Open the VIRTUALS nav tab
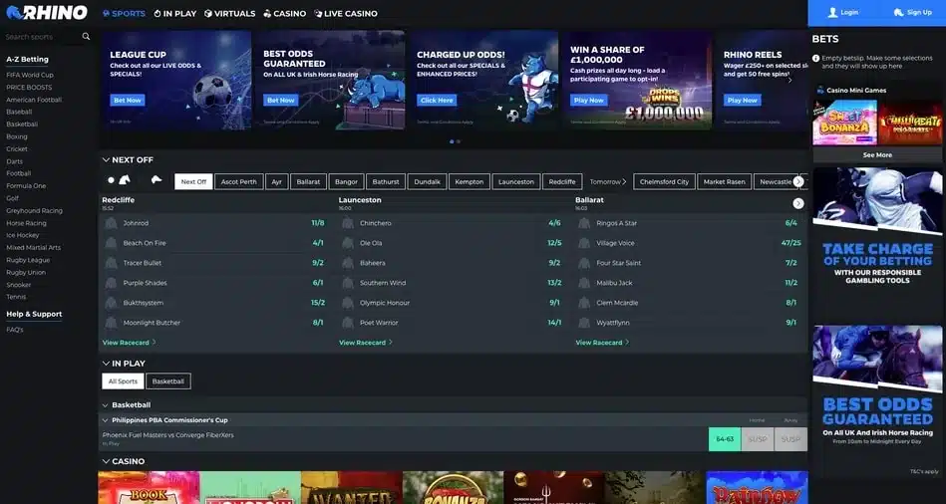Screen dimensions: 946x504 pos(230,13)
